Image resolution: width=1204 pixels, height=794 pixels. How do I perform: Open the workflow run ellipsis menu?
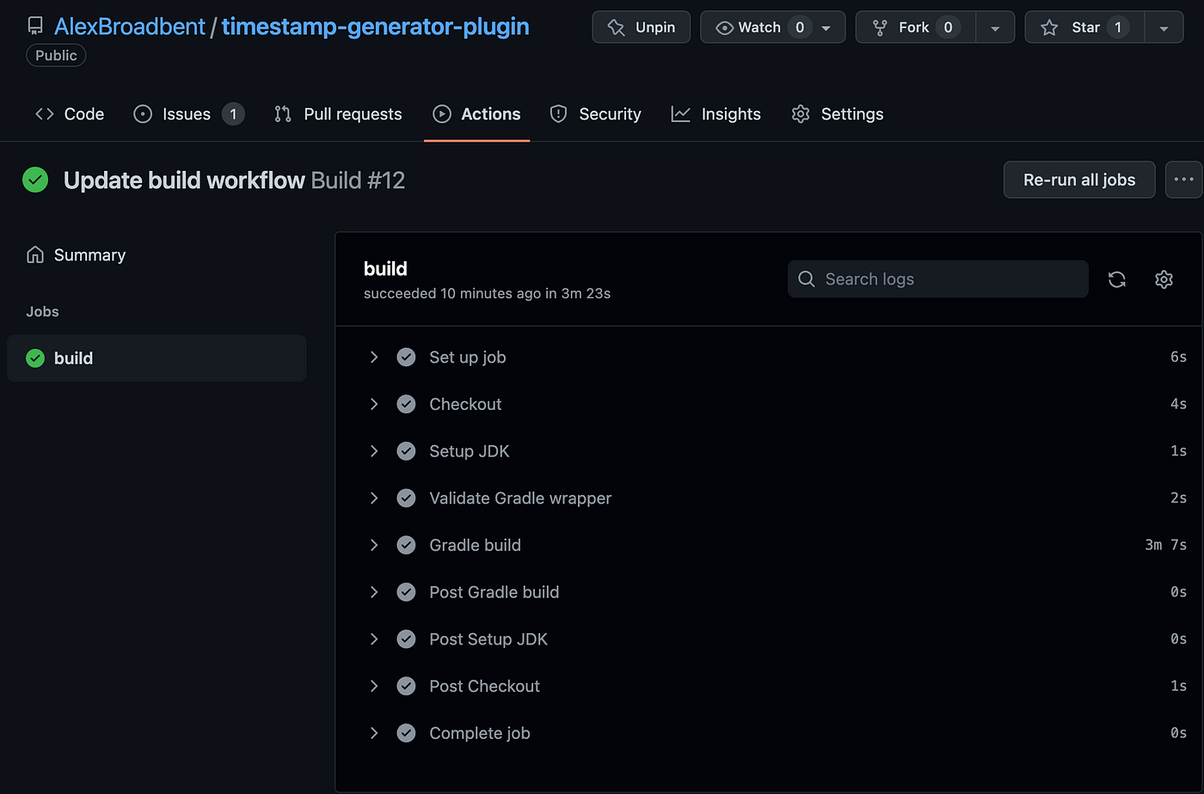point(1184,180)
